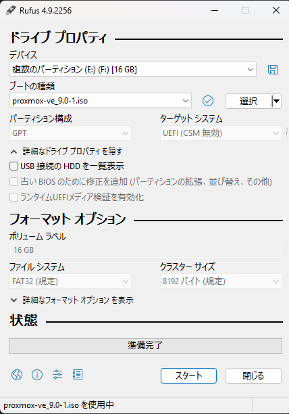Screen dimensions: 289x414
Task: Open the デバイス drive dropdown
Action: coord(133,70)
